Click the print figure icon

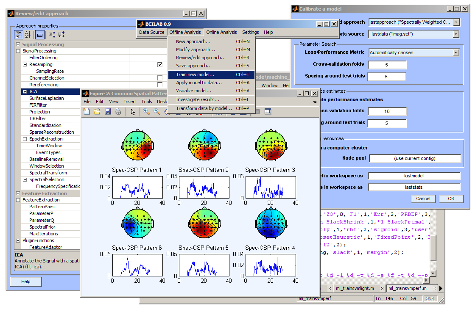tap(118, 111)
